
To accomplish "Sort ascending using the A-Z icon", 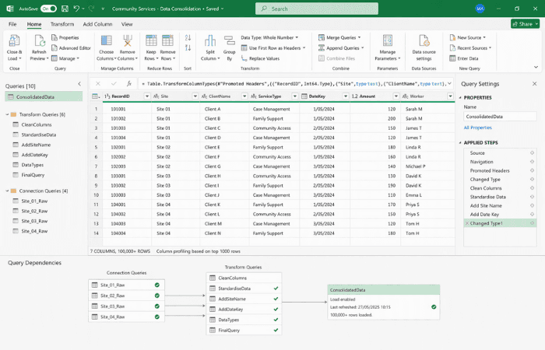I will coord(188,37).
